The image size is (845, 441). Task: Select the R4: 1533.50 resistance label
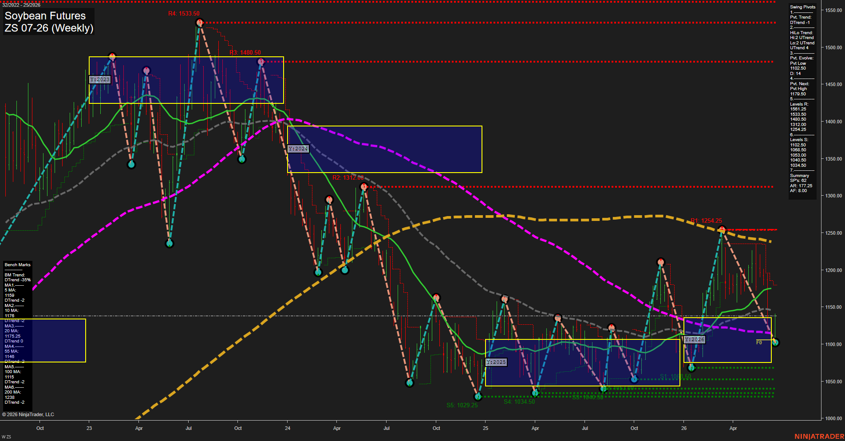184,14
